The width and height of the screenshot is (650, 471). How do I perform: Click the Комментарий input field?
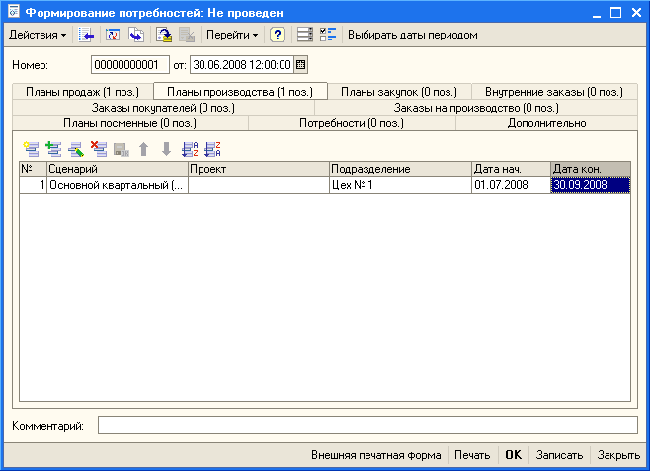(367, 425)
